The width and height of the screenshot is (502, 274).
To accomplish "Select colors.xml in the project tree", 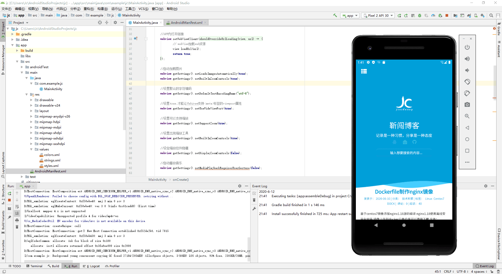I will pos(52,155).
